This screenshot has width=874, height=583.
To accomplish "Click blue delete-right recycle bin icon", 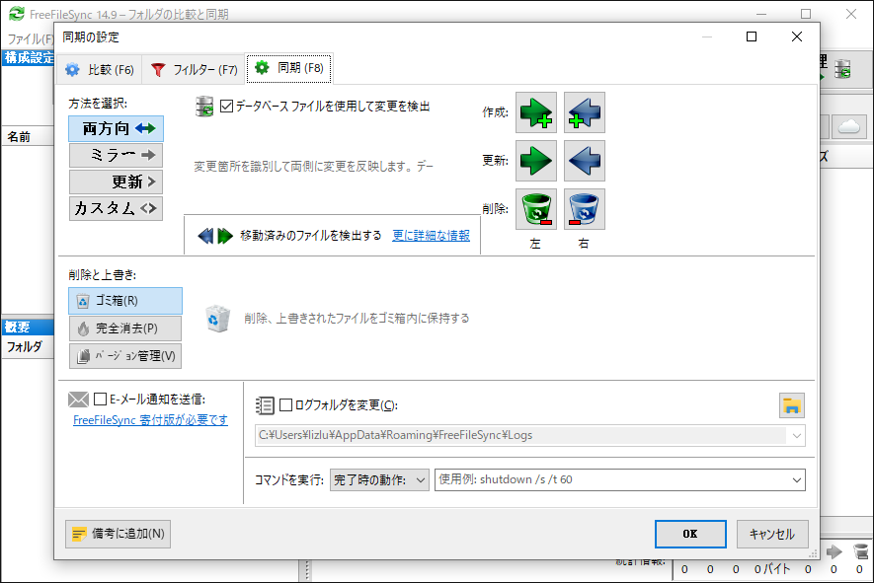I will pos(585,209).
